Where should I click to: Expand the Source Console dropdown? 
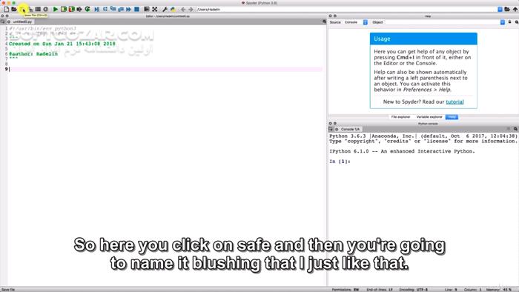[x=365, y=22]
